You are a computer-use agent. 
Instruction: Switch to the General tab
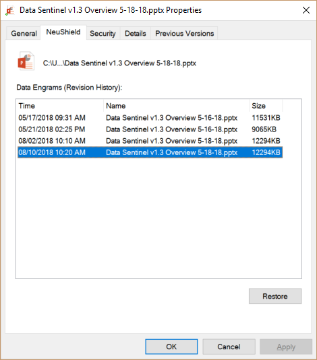pyautogui.click(x=24, y=34)
